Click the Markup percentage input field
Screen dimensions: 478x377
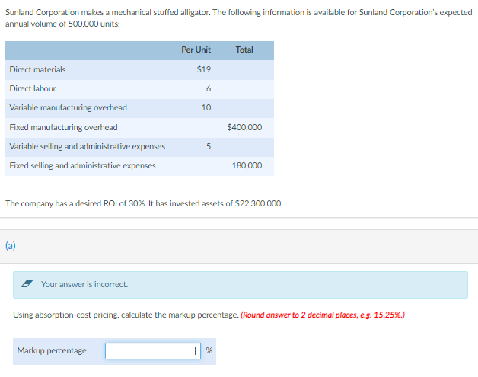click(153, 351)
